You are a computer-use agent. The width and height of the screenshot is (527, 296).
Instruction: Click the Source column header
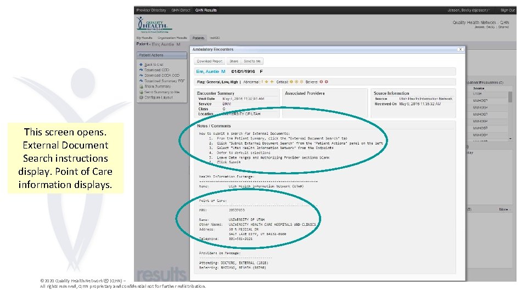pyautogui.click(x=479, y=88)
